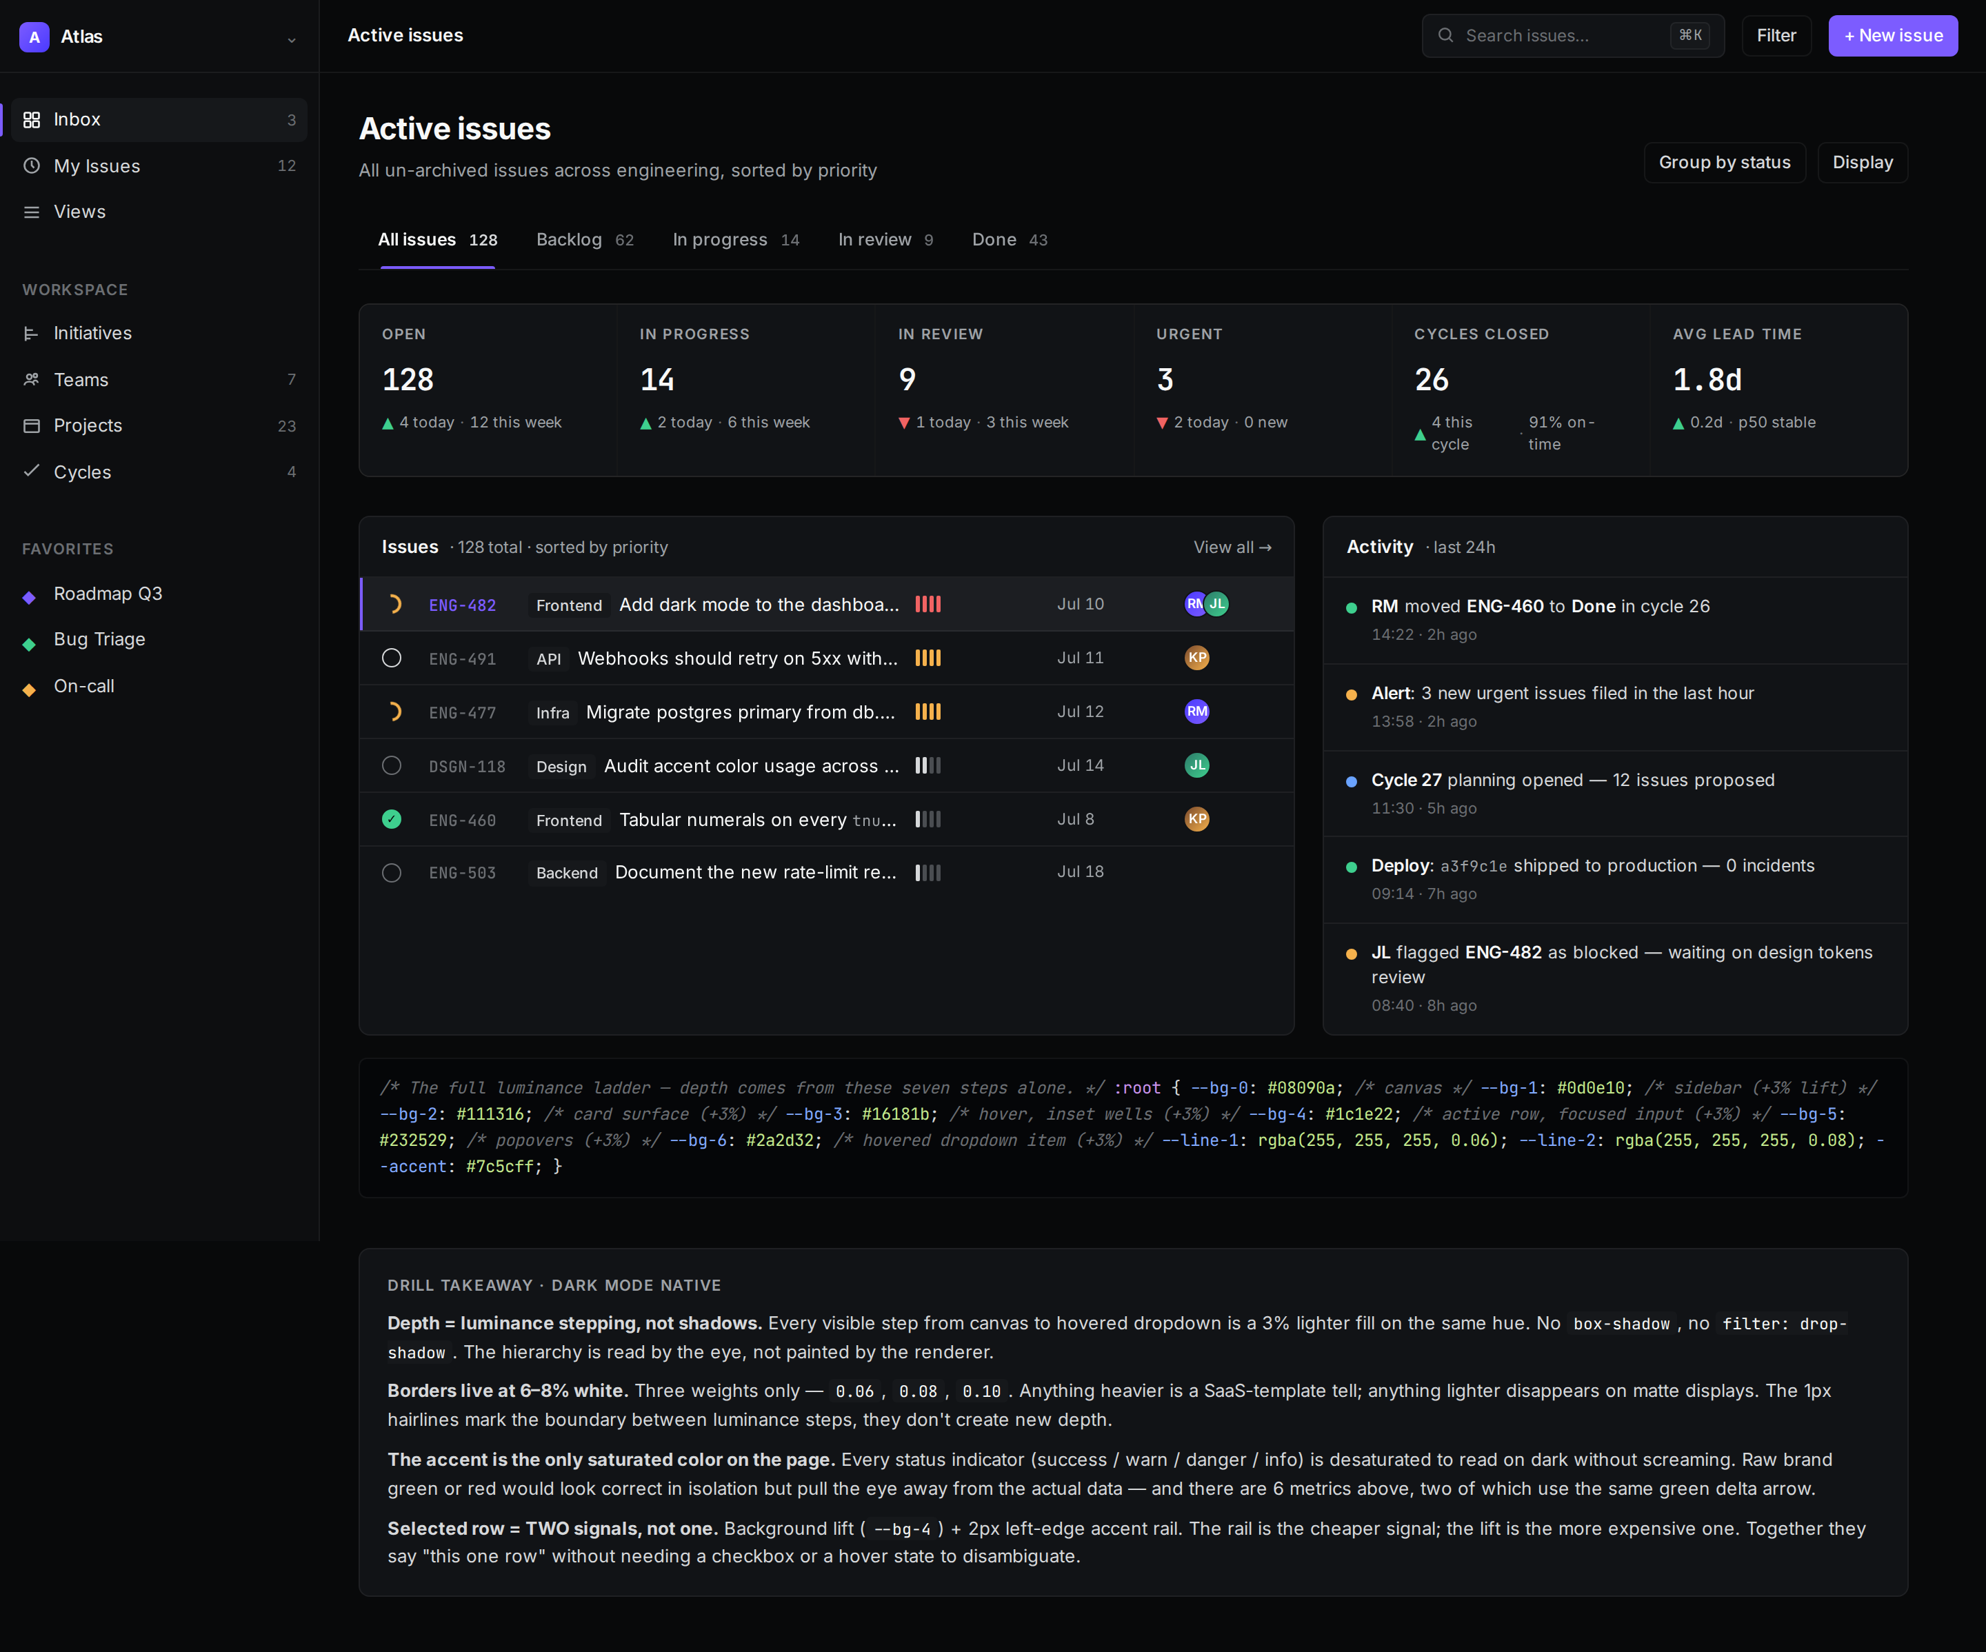Click the ⌘K shortcut badge

[x=1691, y=36]
